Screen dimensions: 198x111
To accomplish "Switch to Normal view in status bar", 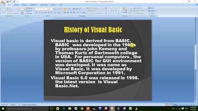I will point(167,105).
